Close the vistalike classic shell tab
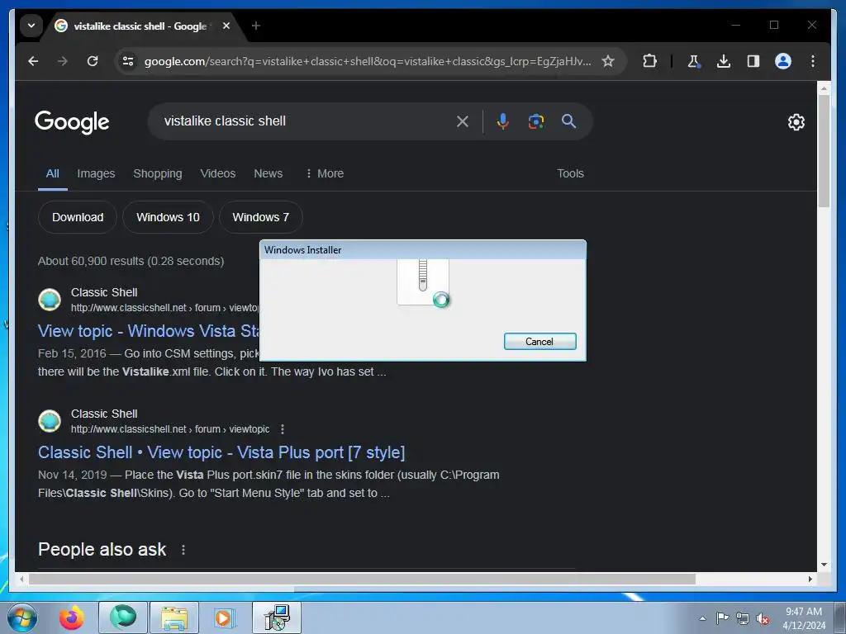This screenshot has width=846, height=634. pyautogui.click(x=226, y=26)
